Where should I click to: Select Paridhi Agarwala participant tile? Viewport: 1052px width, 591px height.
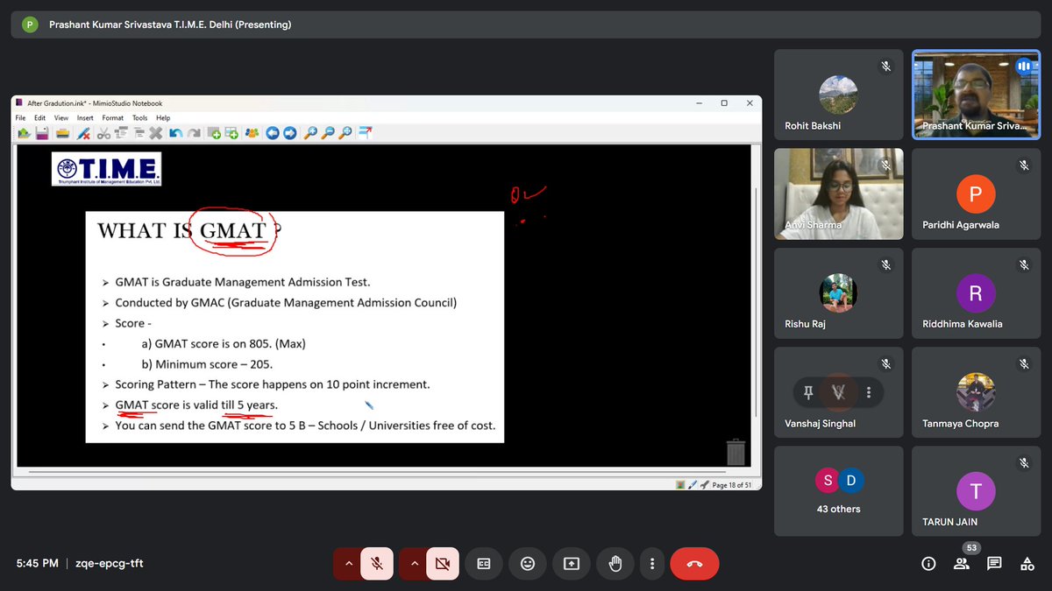click(976, 193)
